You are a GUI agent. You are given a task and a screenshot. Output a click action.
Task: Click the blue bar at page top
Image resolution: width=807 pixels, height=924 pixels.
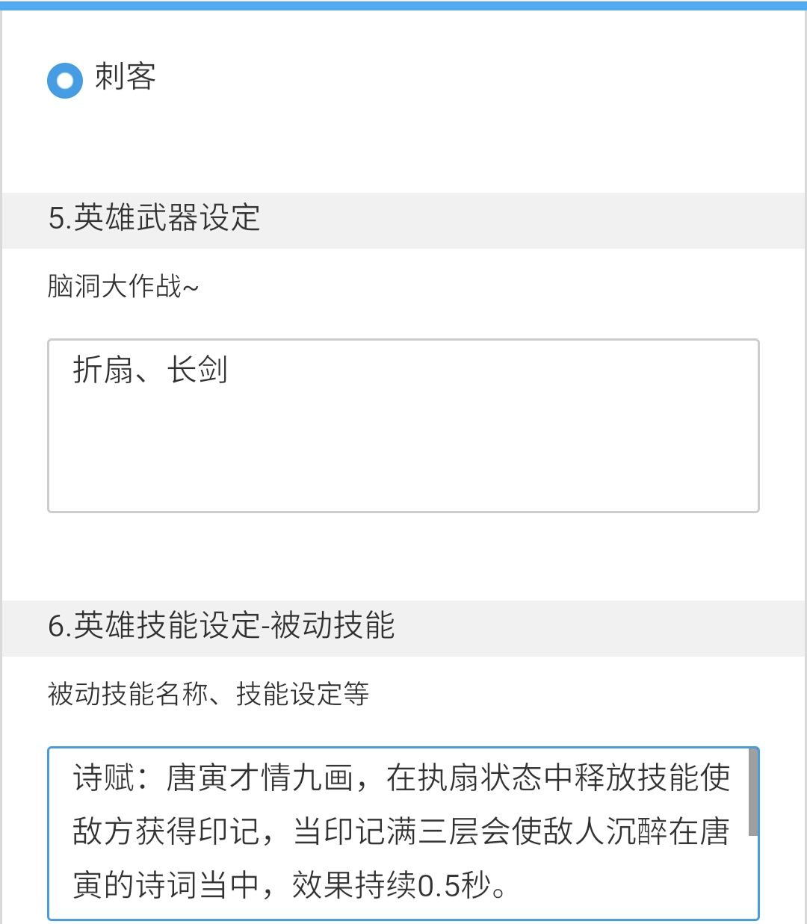tap(403, 4)
